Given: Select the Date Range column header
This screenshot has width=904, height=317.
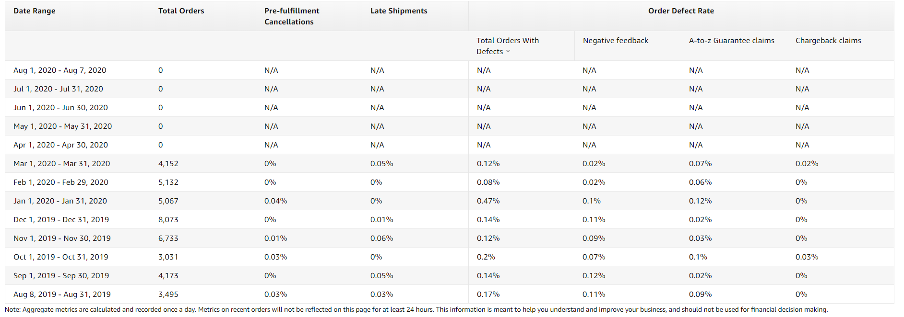Looking at the screenshot, I should [x=35, y=11].
